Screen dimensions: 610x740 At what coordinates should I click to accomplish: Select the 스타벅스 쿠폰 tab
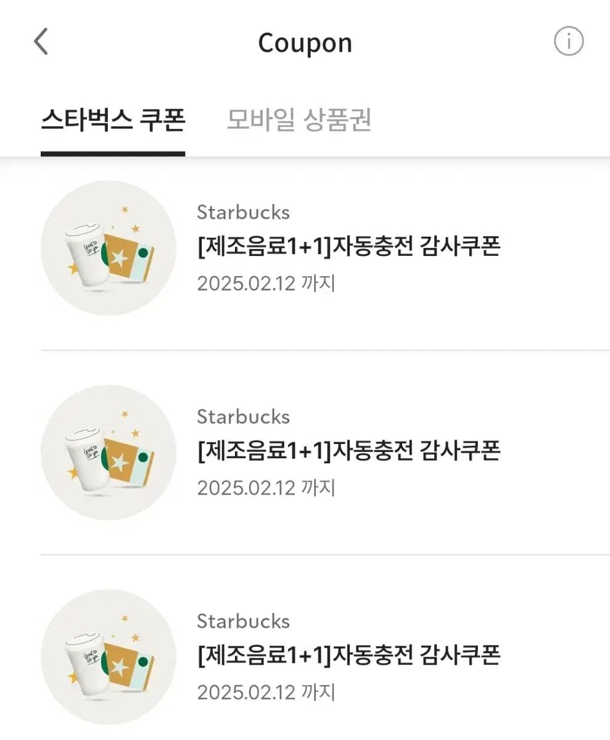pos(113,121)
